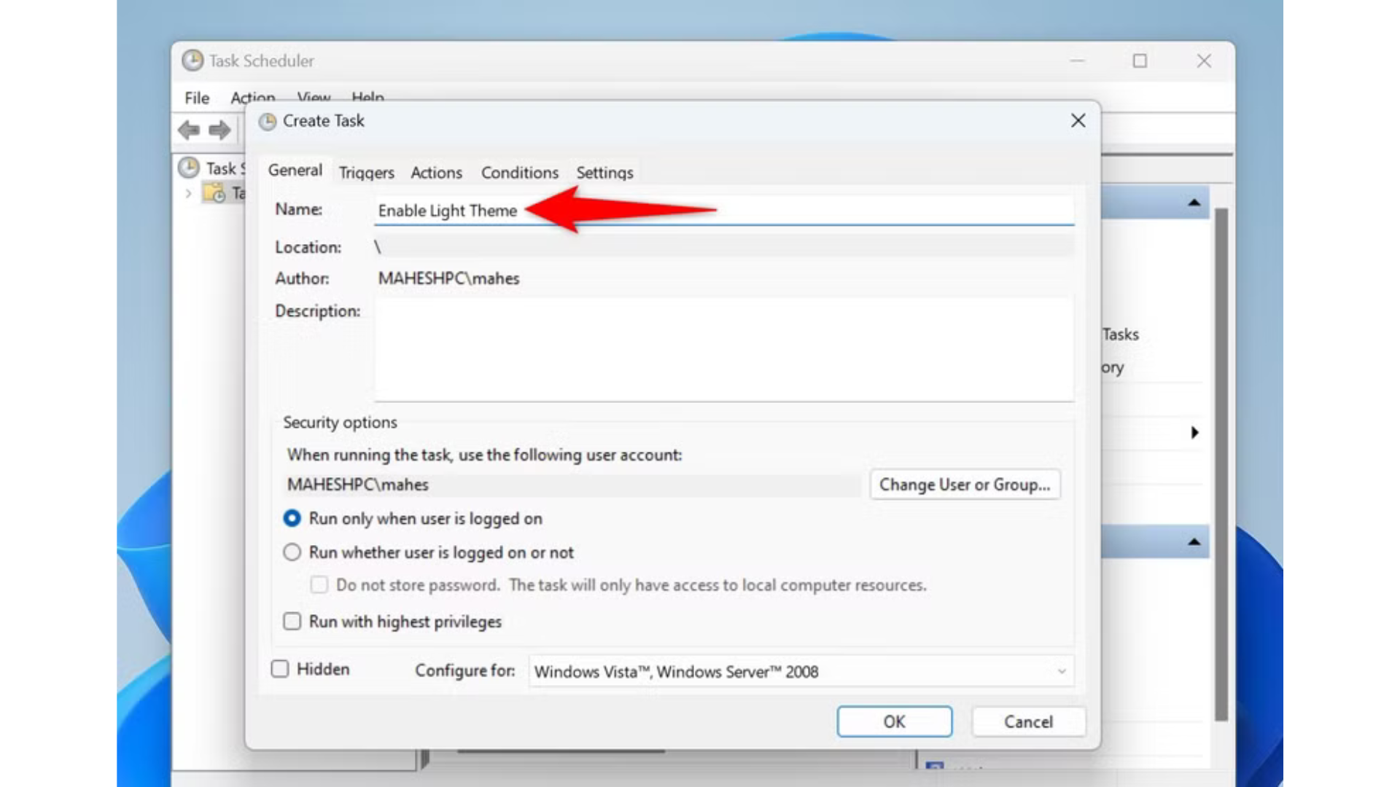
Task: Open the Action menu
Action: 252,97
